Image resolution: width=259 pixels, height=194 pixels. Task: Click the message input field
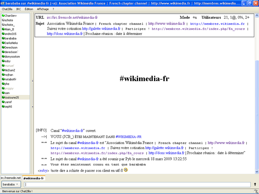[137, 184]
